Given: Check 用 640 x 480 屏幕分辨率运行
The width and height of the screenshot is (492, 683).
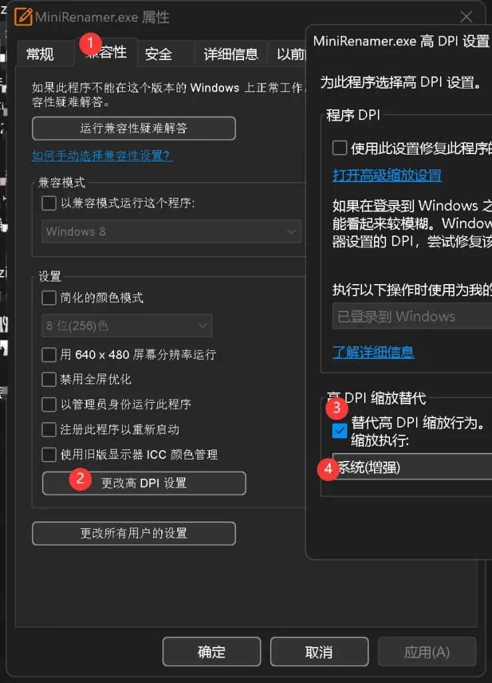Looking at the screenshot, I should pos(49,354).
